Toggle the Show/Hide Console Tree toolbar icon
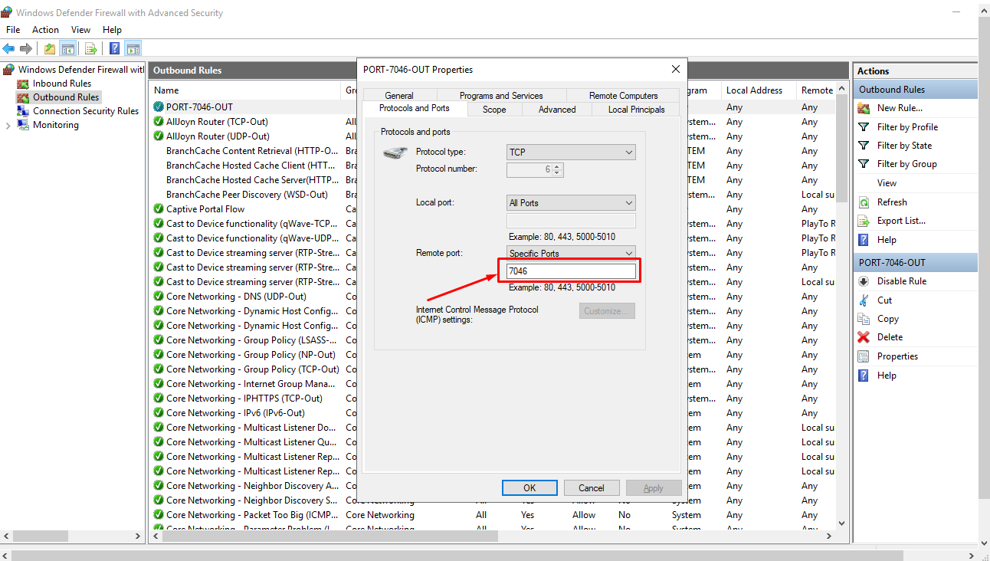The width and height of the screenshot is (990, 561). (67, 48)
